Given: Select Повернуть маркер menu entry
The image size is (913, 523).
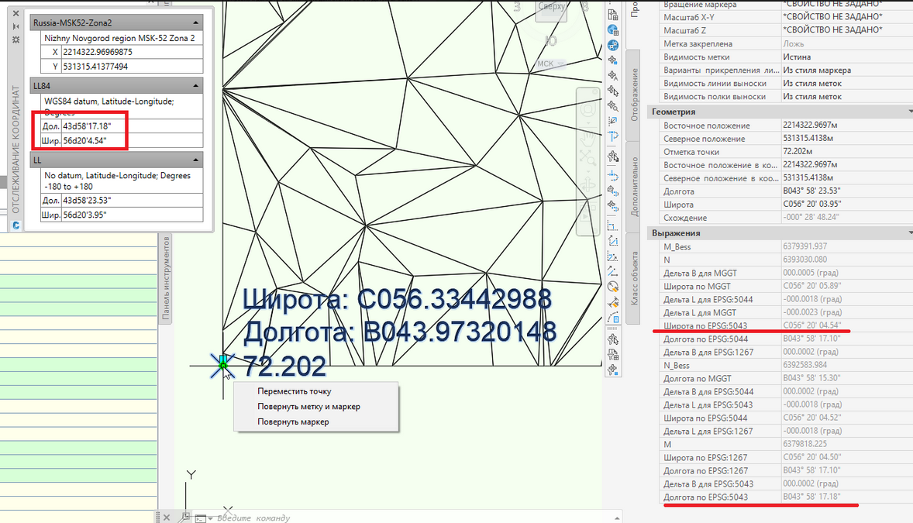Looking at the screenshot, I should 293,421.
